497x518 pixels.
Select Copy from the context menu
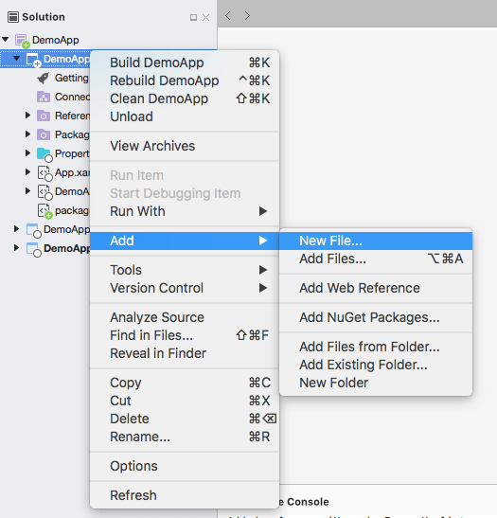(185, 383)
